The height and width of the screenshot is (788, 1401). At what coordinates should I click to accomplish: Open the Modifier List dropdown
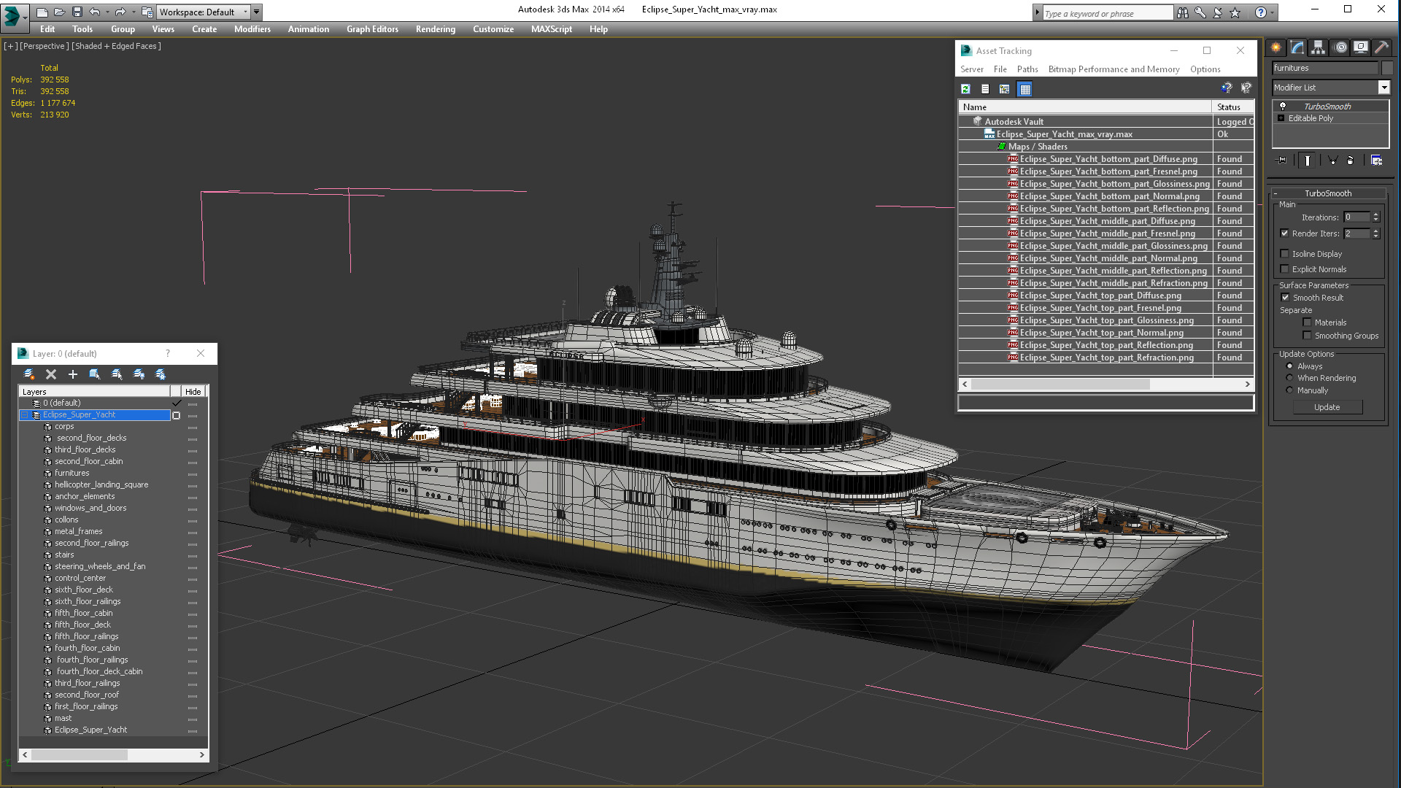1383,88
